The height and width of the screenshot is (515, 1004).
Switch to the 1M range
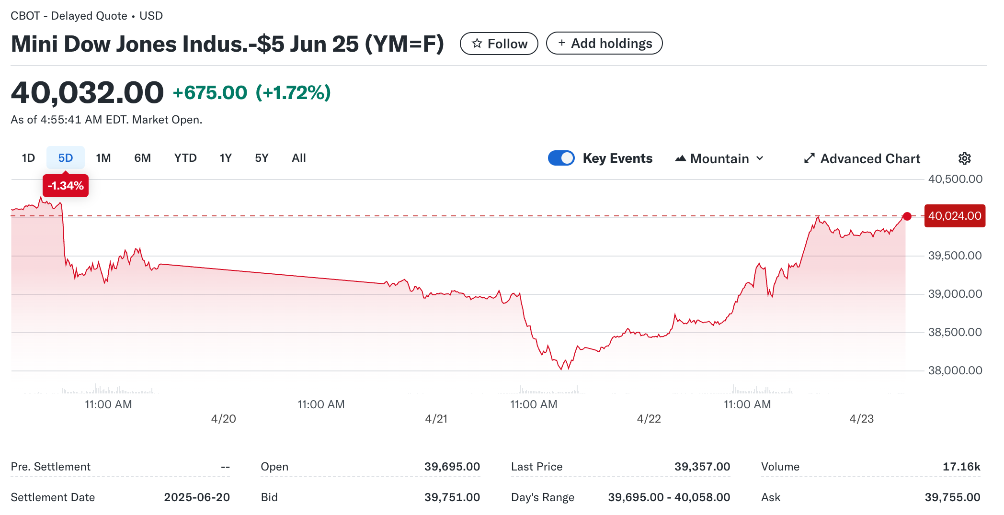(x=103, y=158)
